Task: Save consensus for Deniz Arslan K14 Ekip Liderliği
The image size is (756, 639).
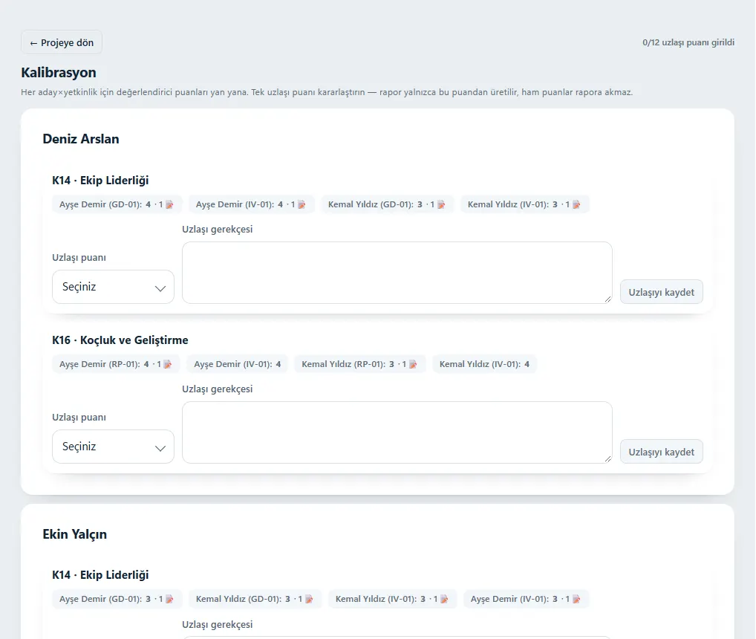Action: [x=662, y=292]
